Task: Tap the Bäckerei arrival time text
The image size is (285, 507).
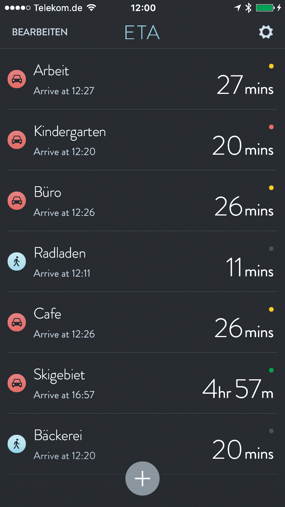Action: (x=64, y=456)
